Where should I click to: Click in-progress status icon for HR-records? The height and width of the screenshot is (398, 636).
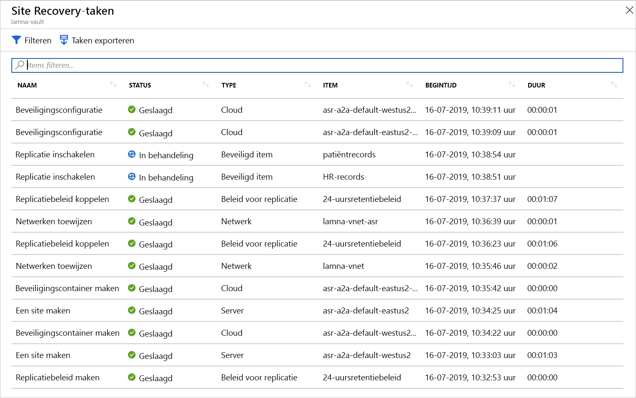pyautogui.click(x=132, y=176)
